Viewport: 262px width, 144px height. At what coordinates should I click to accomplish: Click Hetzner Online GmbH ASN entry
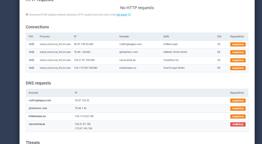click(175, 52)
